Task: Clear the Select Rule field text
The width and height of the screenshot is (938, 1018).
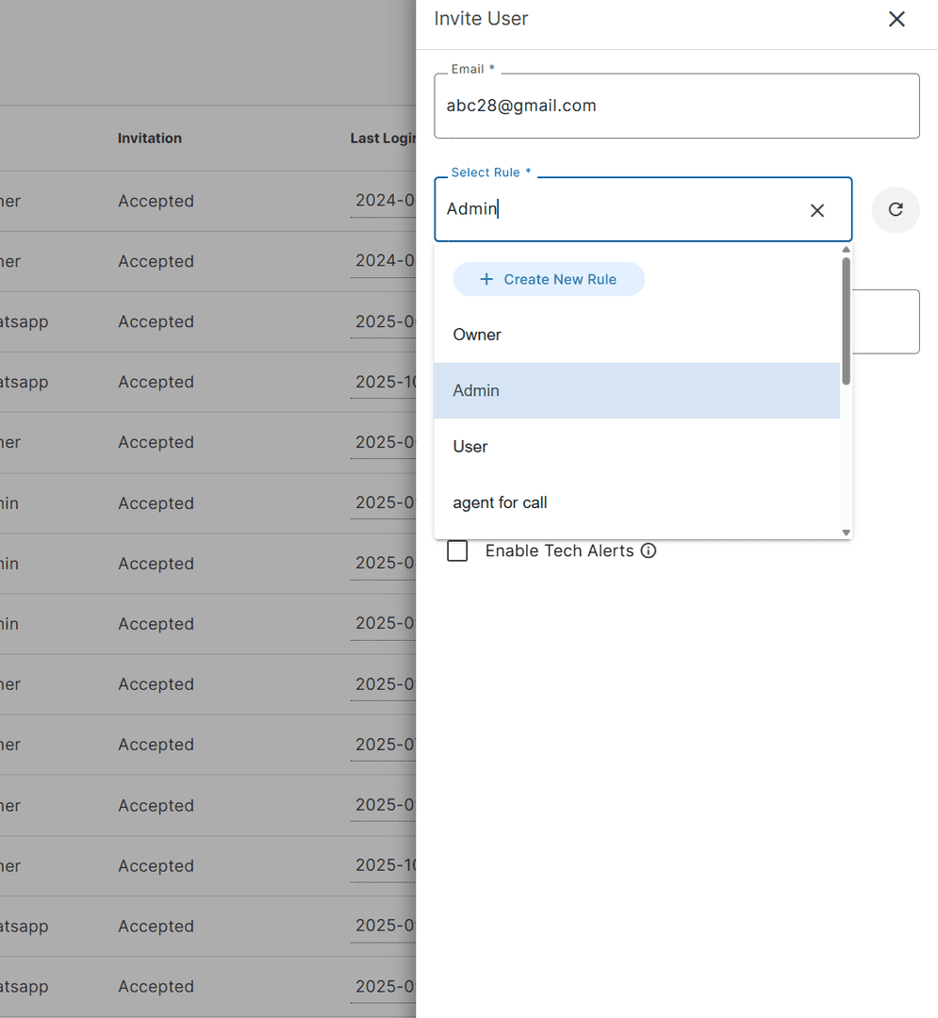Action: tap(817, 210)
